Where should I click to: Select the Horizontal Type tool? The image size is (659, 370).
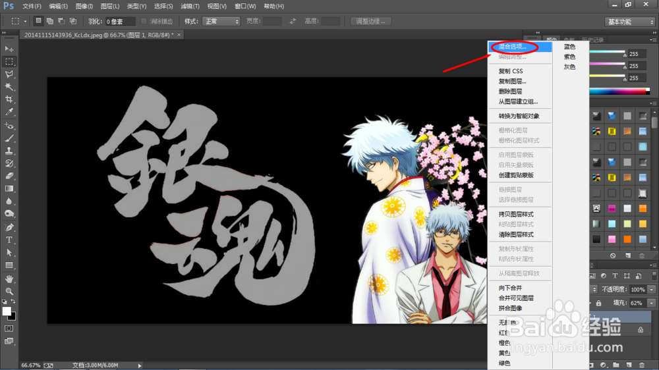click(x=9, y=240)
